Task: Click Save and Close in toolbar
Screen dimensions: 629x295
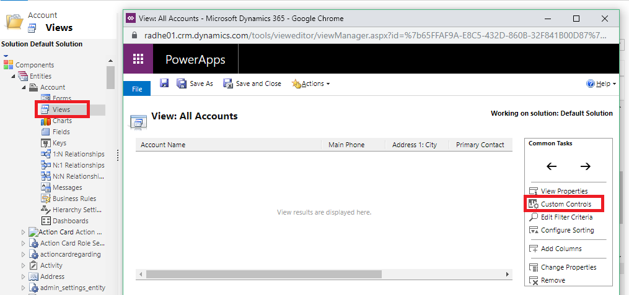Action: (x=252, y=83)
